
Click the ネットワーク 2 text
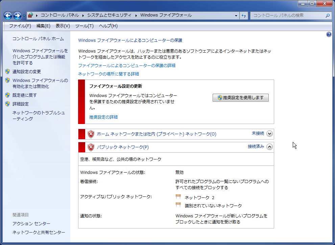199,197
